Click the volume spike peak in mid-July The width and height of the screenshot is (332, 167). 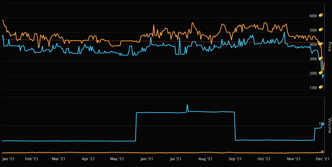[x=187, y=105]
